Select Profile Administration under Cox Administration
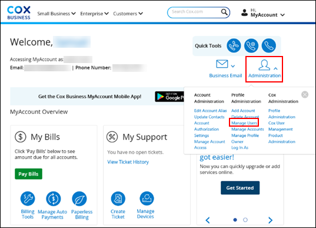 (x=282, y=114)
